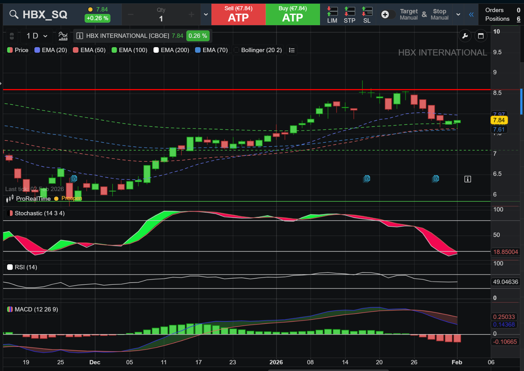Click the Sell ATP button
This screenshot has height=371, width=524.
[x=238, y=14]
